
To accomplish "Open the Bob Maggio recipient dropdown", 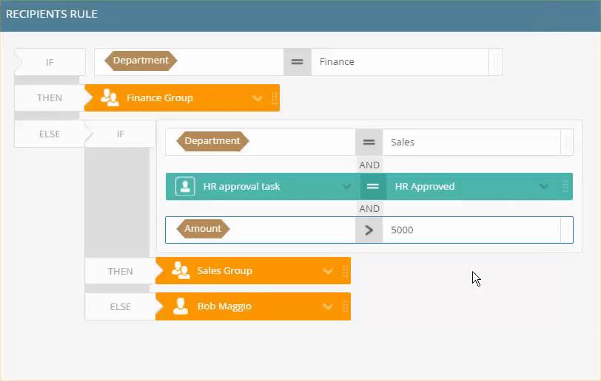I will click(x=328, y=306).
